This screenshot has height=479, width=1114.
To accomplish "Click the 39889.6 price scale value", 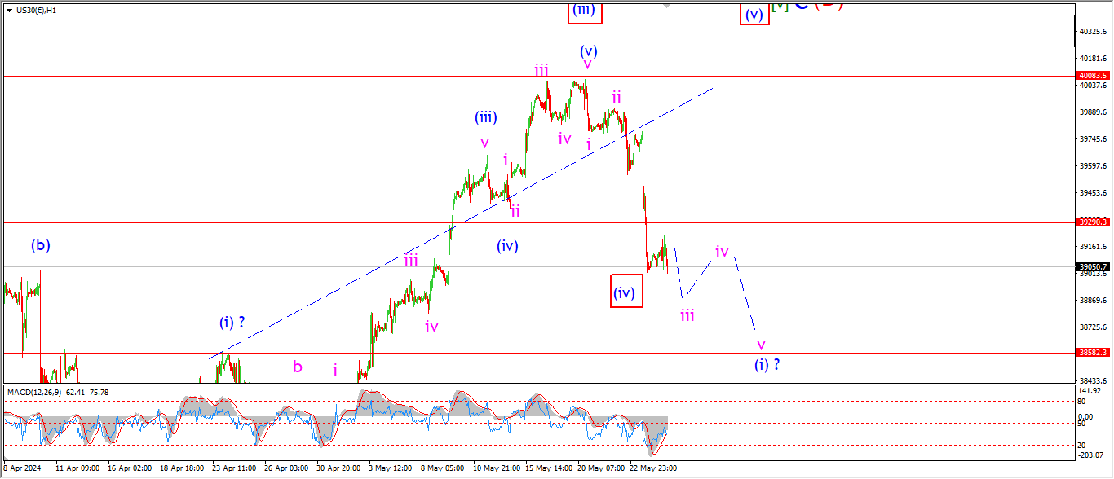I will (1093, 112).
